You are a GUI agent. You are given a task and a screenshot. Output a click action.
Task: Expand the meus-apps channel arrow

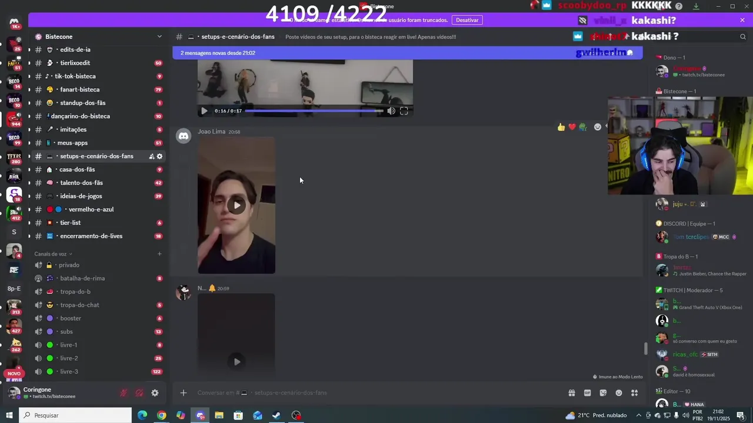[29, 143]
